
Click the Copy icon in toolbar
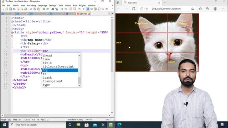[35, 9]
